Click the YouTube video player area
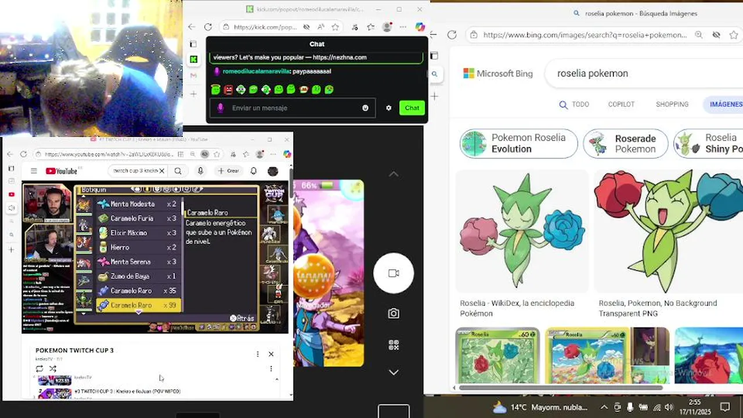This screenshot has height=418, width=743. [155, 257]
